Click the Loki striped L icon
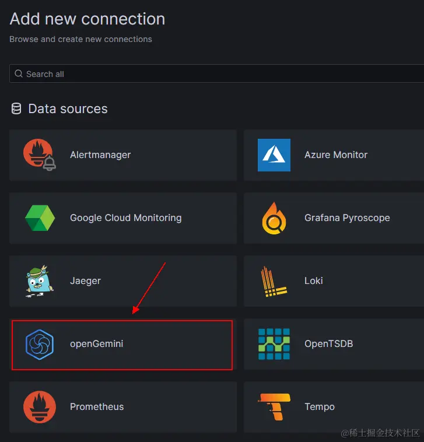 pos(274,281)
